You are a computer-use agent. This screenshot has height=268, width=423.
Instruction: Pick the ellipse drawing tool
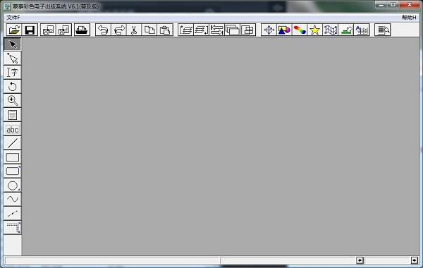point(13,185)
